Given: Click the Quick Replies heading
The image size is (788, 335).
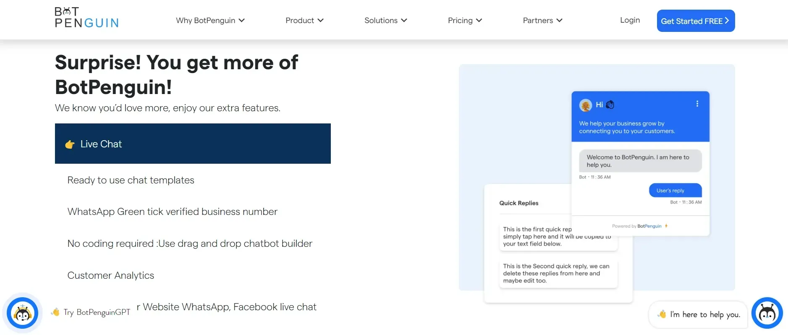Looking at the screenshot, I should click(x=518, y=203).
